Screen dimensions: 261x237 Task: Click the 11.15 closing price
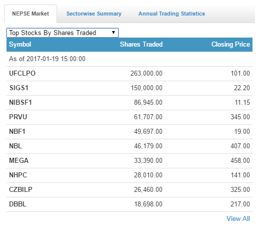[242, 103]
